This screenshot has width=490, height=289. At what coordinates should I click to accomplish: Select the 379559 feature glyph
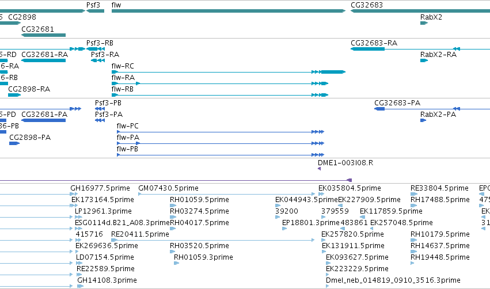click(324, 217)
